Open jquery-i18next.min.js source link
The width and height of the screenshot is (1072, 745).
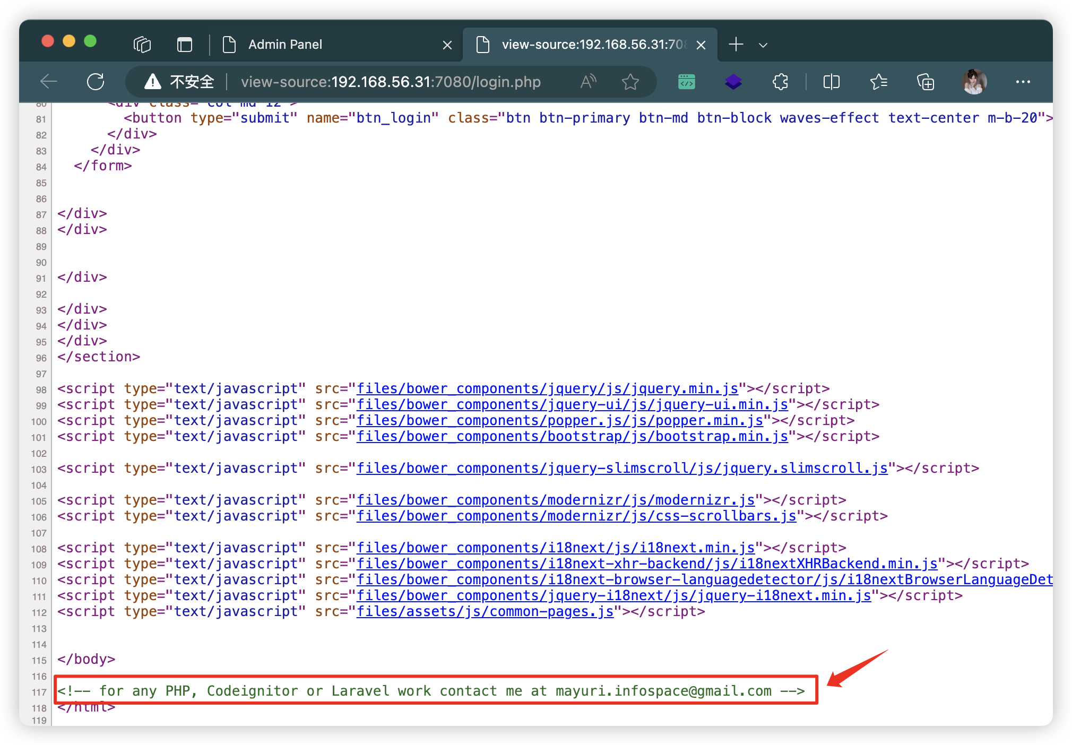coord(613,595)
